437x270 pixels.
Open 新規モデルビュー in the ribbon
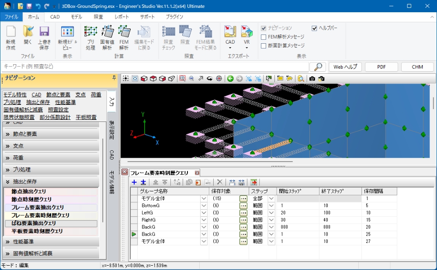click(x=67, y=38)
